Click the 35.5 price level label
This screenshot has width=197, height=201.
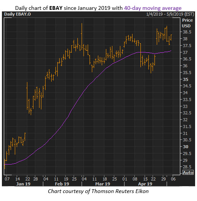pos(187,73)
